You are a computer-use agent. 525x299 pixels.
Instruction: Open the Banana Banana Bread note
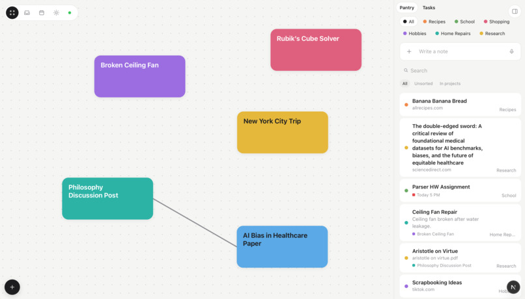[x=460, y=105]
